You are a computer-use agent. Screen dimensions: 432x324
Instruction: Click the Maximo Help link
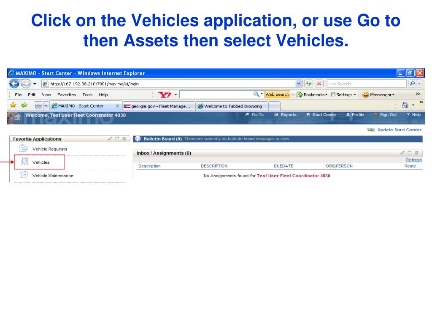point(414,115)
